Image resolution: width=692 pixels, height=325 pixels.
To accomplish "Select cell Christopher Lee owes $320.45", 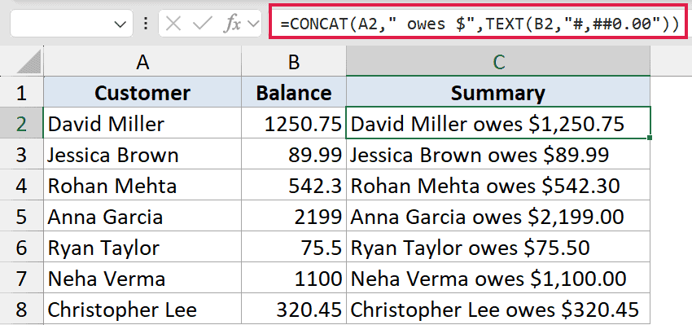I will (498, 309).
